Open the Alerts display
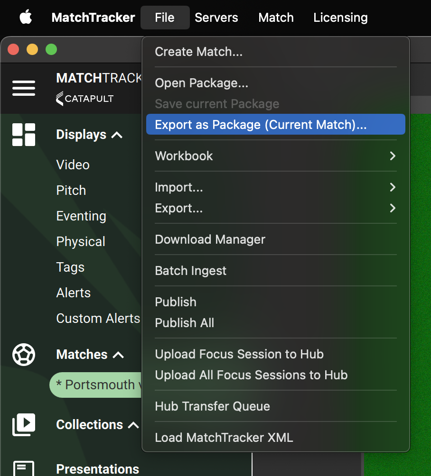Viewport: 431px width, 476px height. pyautogui.click(x=74, y=293)
